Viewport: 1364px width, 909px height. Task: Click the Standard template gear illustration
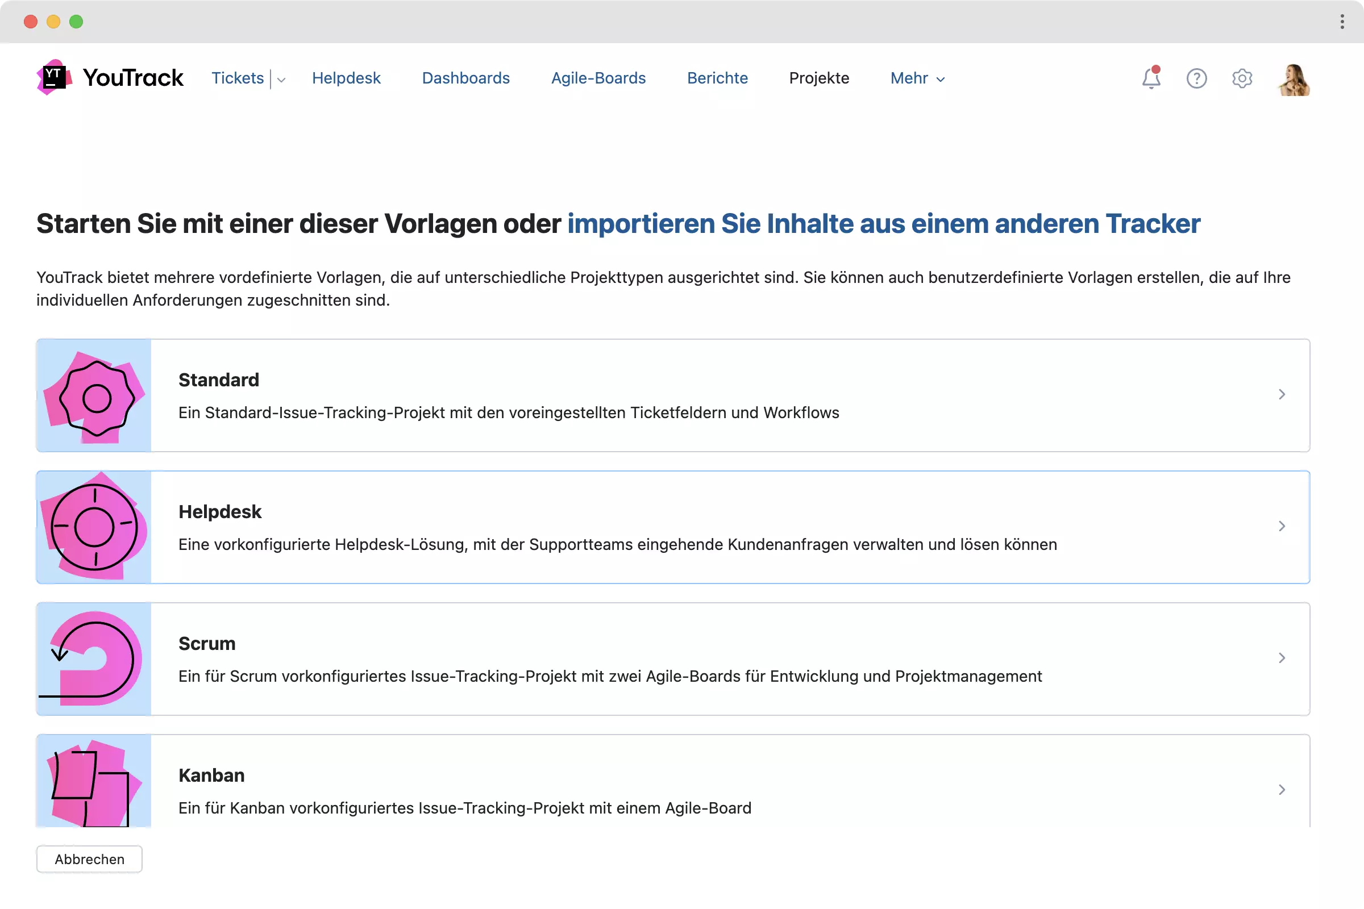click(94, 396)
